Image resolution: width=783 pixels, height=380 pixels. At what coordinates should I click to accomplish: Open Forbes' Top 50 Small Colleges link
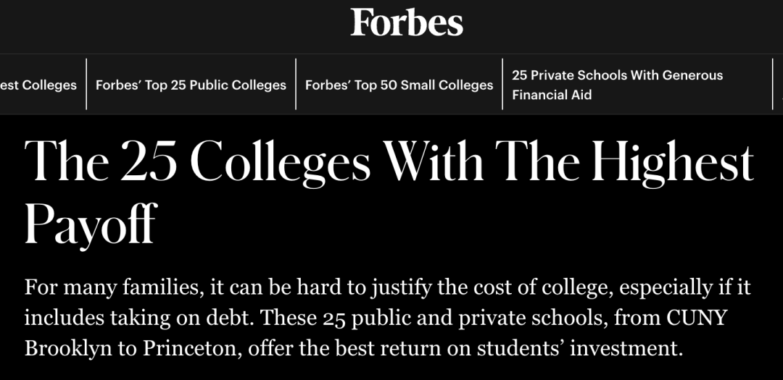click(399, 85)
